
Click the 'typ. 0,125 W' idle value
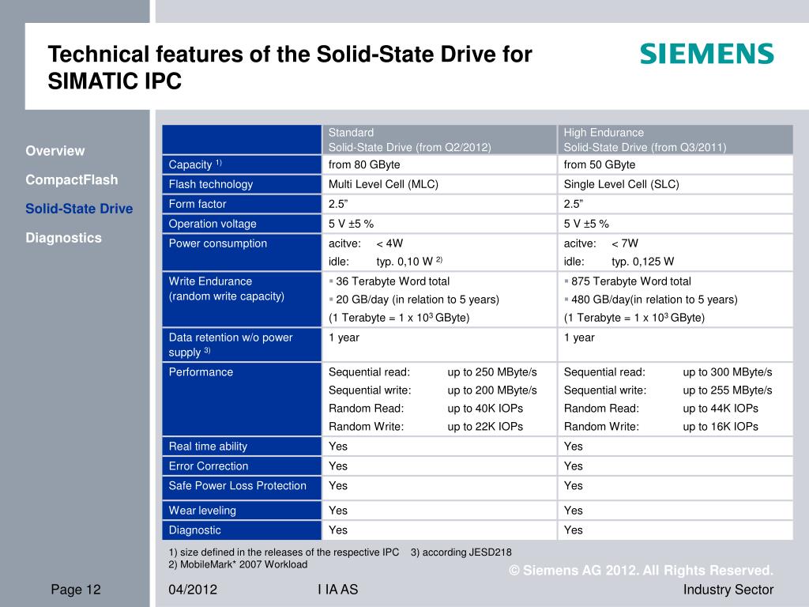(643, 261)
